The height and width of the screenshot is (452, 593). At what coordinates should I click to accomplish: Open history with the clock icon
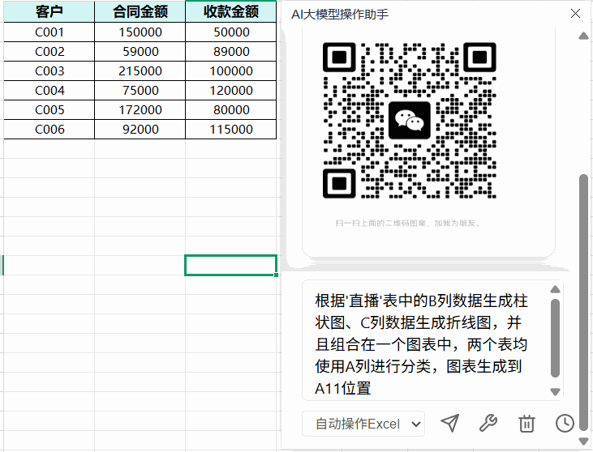[x=565, y=423]
